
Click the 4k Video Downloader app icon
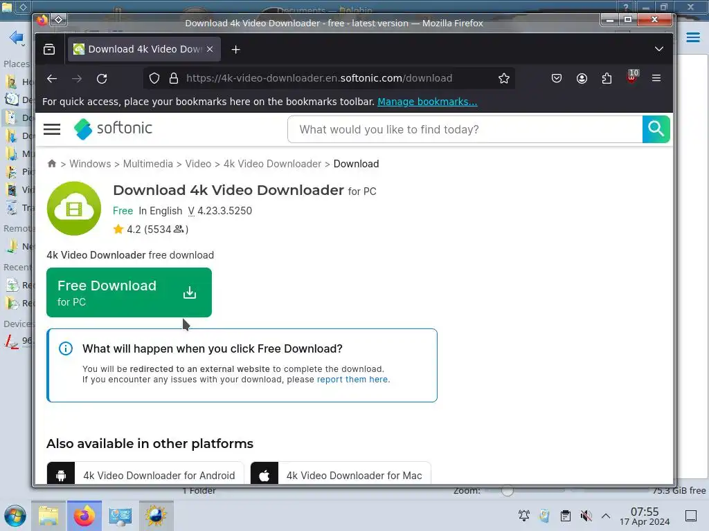point(74,208)
